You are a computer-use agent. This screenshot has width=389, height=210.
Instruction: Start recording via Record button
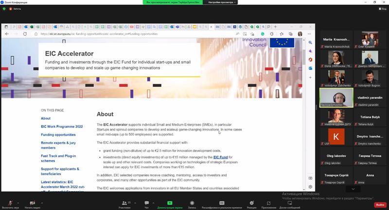tap(192, 204)
